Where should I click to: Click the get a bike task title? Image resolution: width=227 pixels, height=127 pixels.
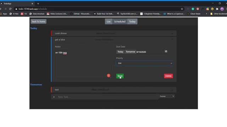tap(60, 40)
